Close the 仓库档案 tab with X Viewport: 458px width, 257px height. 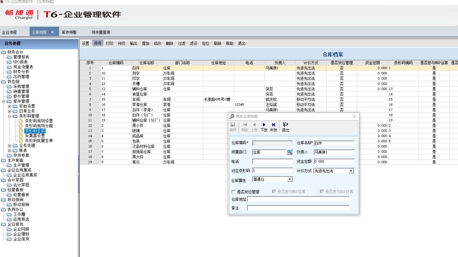52,32
